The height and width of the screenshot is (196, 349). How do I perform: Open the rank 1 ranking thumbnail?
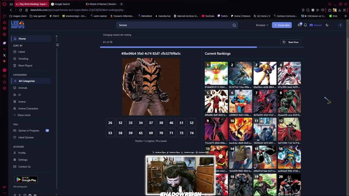click(x=216, y=73)
